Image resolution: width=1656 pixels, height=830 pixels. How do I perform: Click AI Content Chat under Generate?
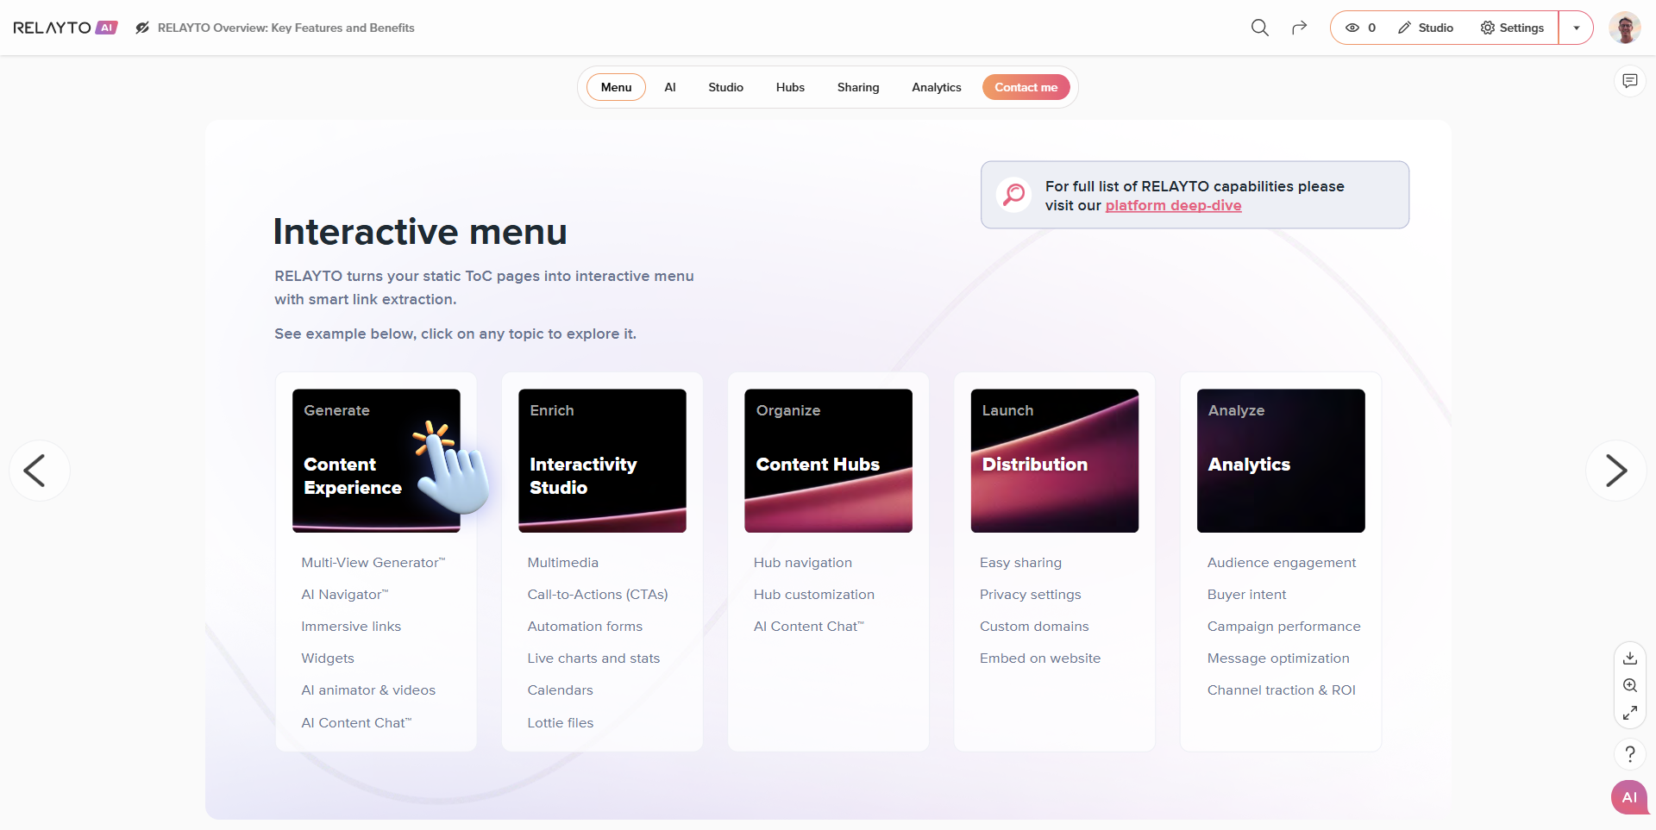pyautogui.click(x=356, y=722)
